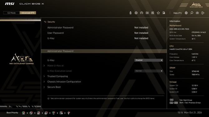Select fourth boot device disc icon
The height and width of the screenshot is (117, 209).
(x=46, y=113)
